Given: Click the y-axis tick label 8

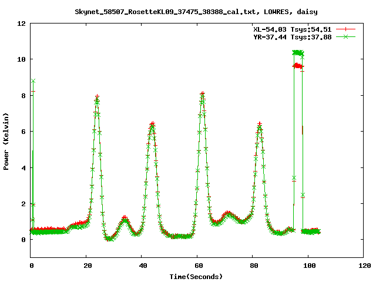Looking at the screenshot, I should (23, 96).
